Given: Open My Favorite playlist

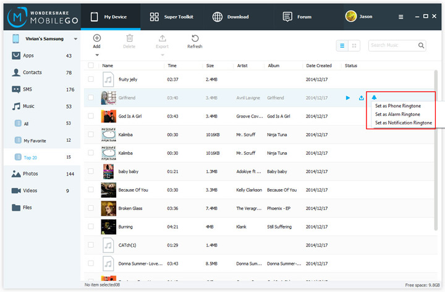Looking at the screenshot, I should 42,140.
